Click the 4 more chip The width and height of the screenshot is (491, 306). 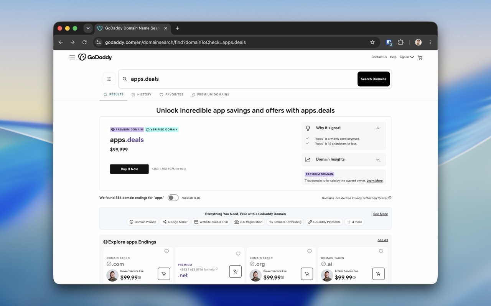(x=354, y=222)
